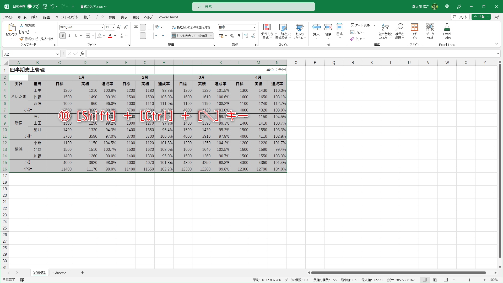Collapse the ribbon with the chevron
503x283 pixels.
pos(497,44)
